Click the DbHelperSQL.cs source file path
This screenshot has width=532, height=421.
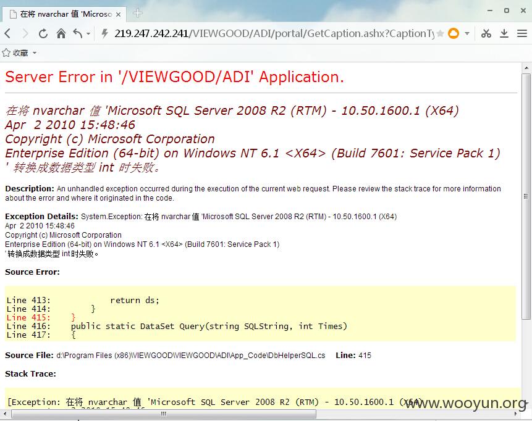click(x=191, y=355)
